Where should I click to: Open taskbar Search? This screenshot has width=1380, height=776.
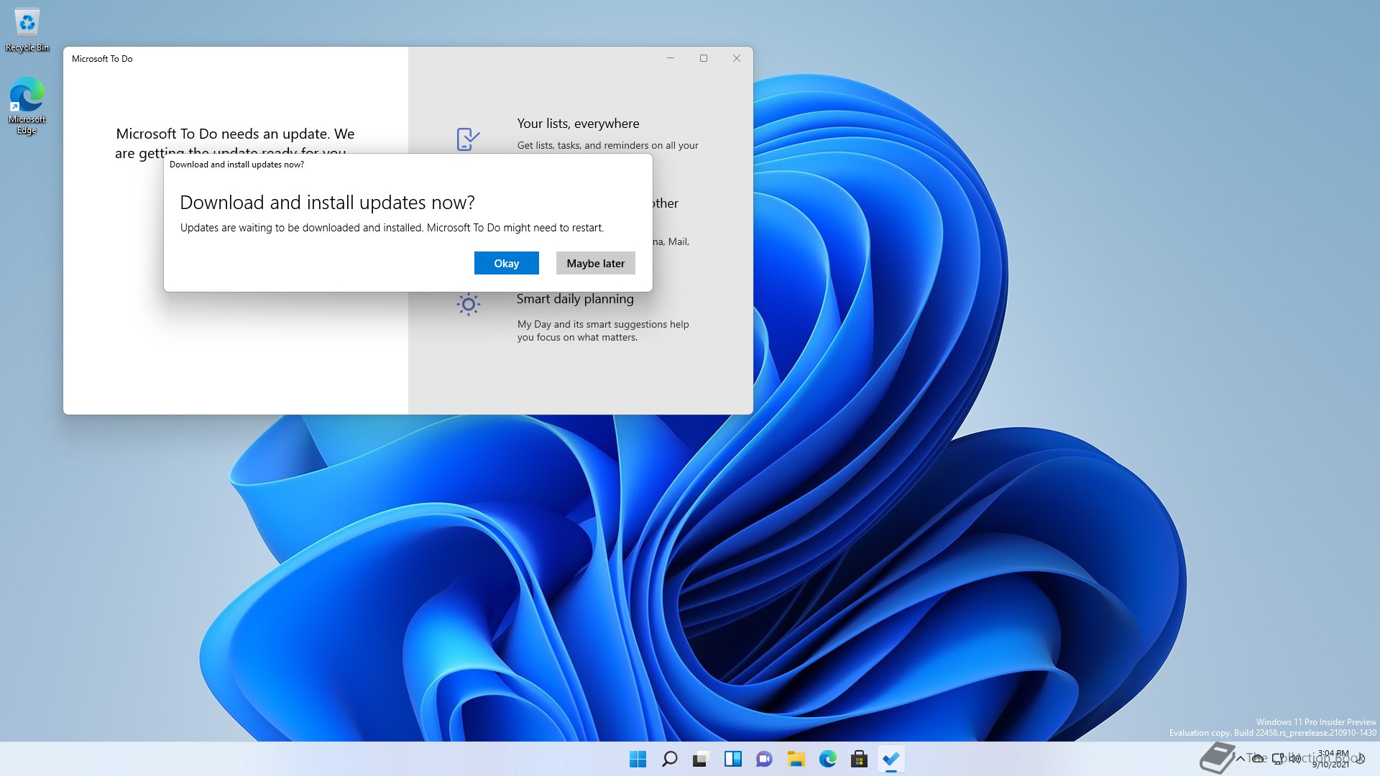(669, 759)
